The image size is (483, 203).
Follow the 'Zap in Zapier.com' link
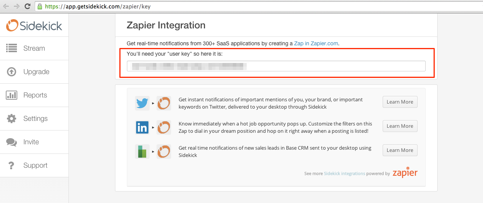click(316, 43)
